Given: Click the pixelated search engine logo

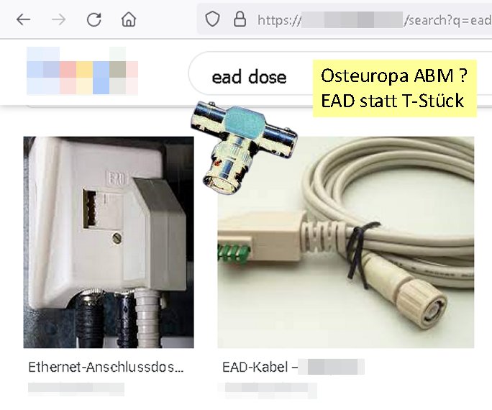Looking at the screenshot, I should tap(82, 70).
